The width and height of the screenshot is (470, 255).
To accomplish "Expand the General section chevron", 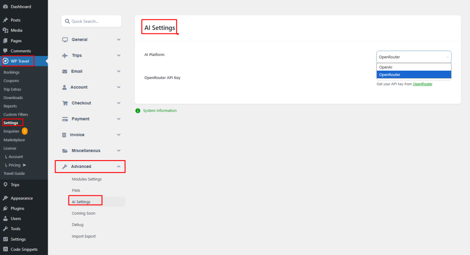I will point(119,39).
